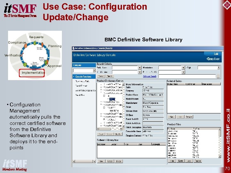
Task: Click the View button under Product Files
Action: [x=172, y=161]
